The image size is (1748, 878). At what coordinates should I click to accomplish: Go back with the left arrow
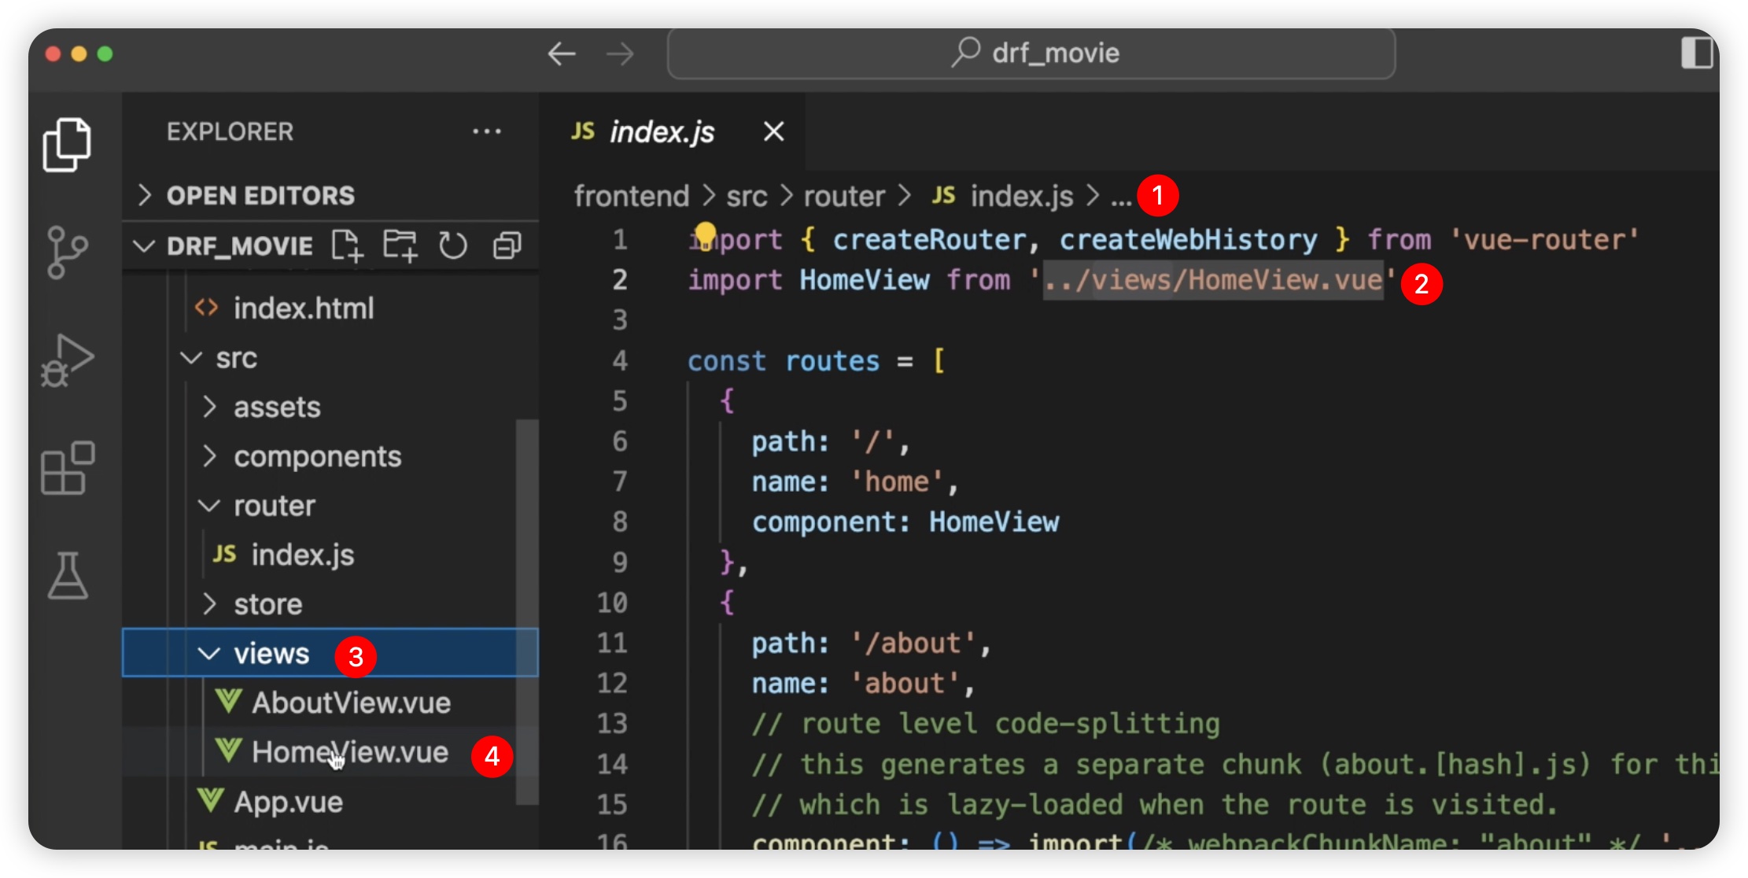tap(562, 53)
